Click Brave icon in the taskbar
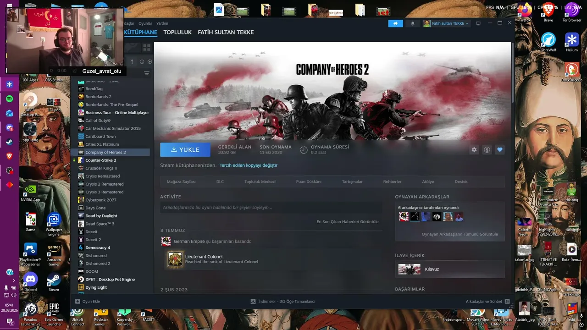This screenshot has width=587, height=330. point(10,156)
